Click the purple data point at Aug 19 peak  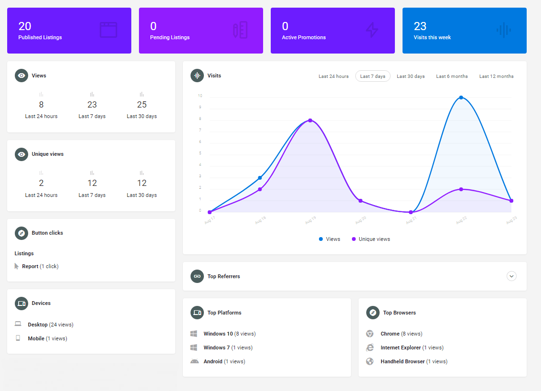(310, 120)
